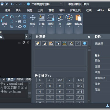
Task: Click the number 7 keypad button
Action: coord(40,86)
